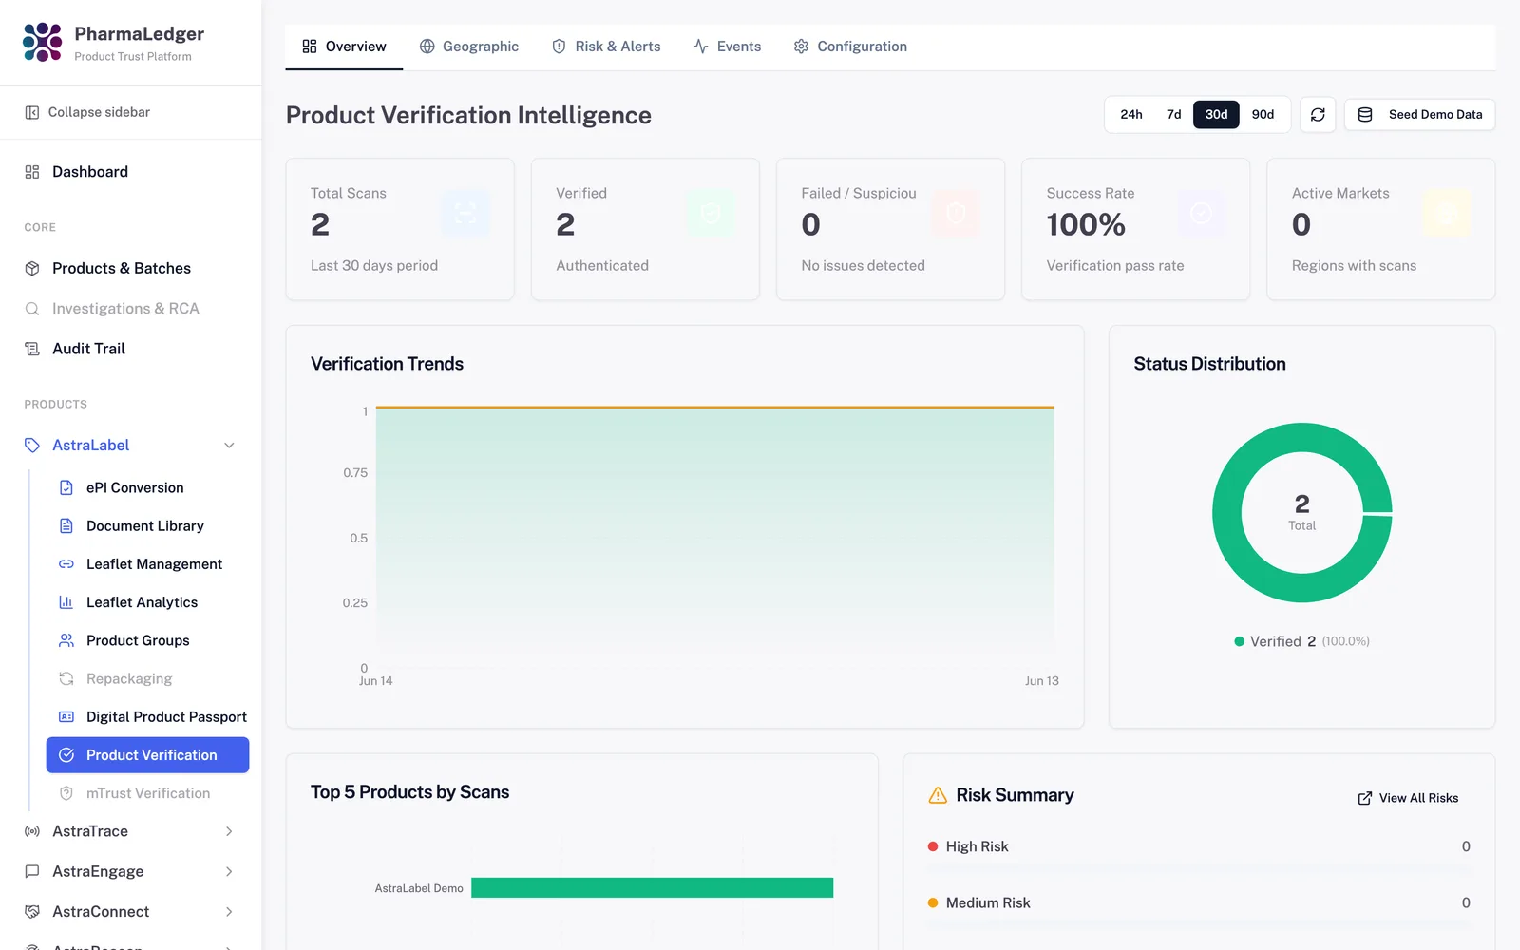1520x950 pixels.
Task: Go to the Events tab
Action: 727,47
